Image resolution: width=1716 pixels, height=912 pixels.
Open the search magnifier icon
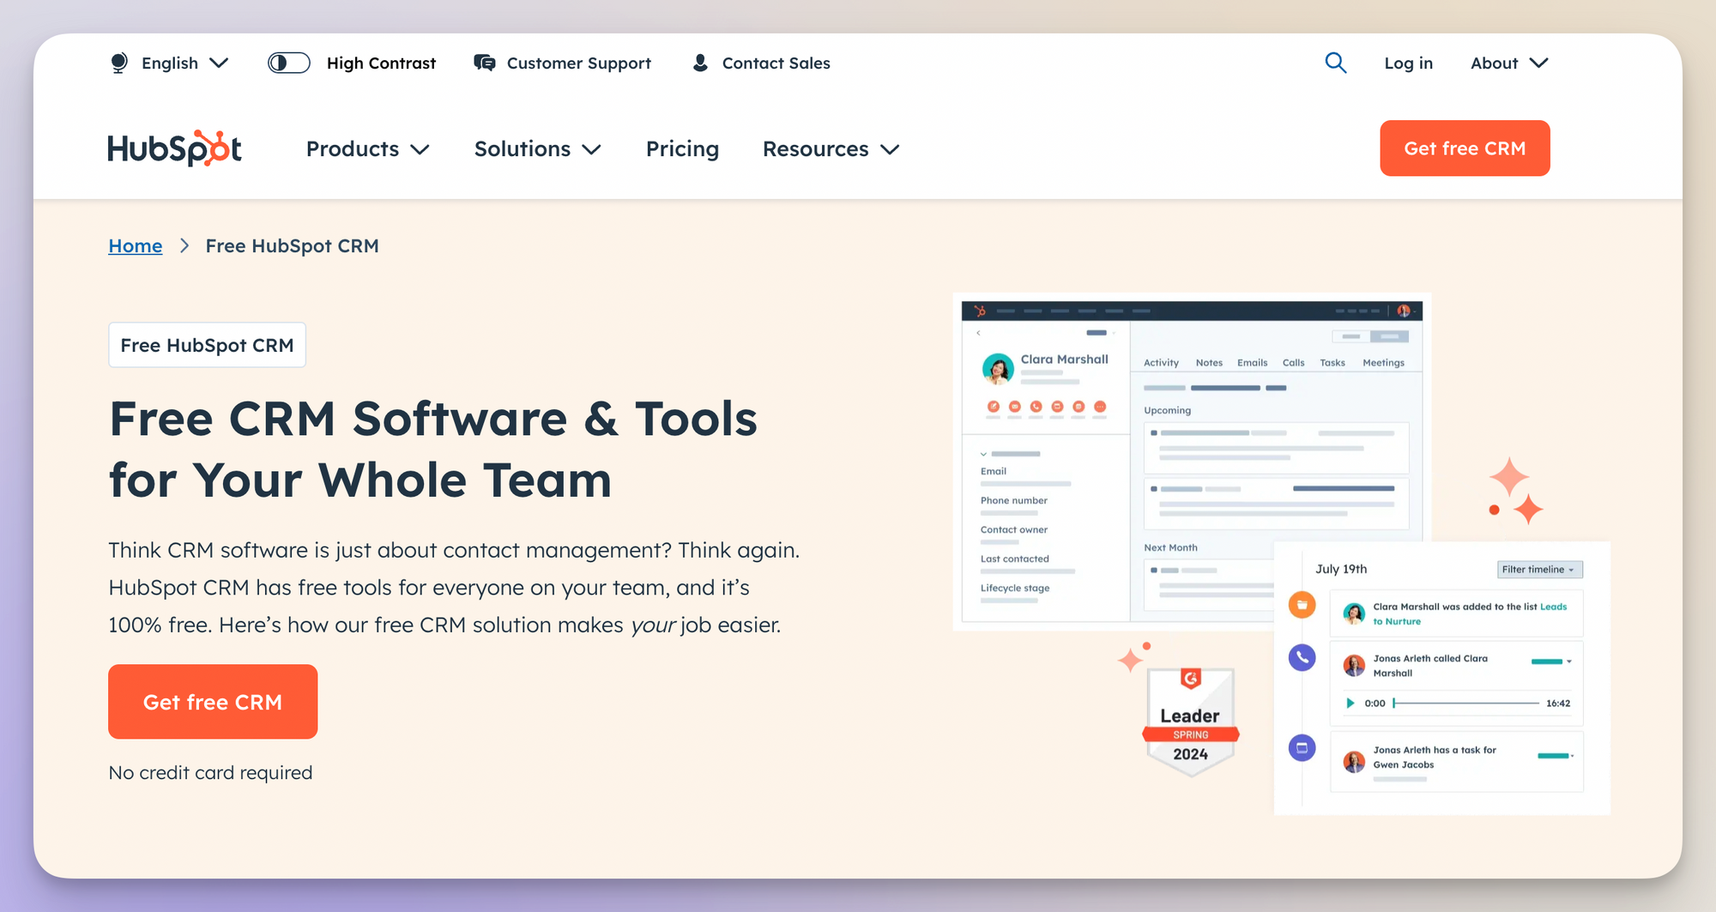[x=1335, y=63]
